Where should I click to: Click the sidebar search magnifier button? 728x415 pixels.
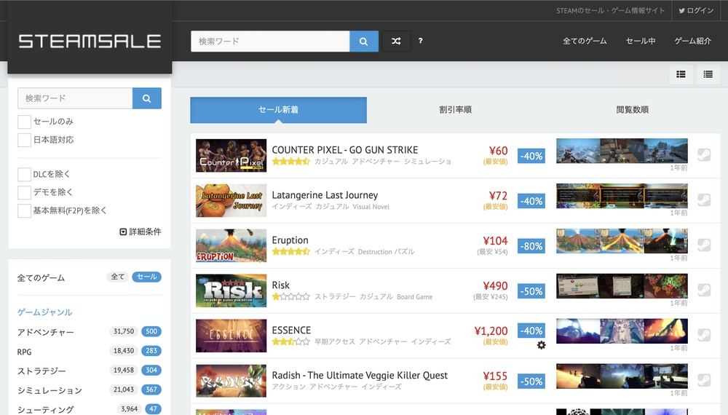146,98
